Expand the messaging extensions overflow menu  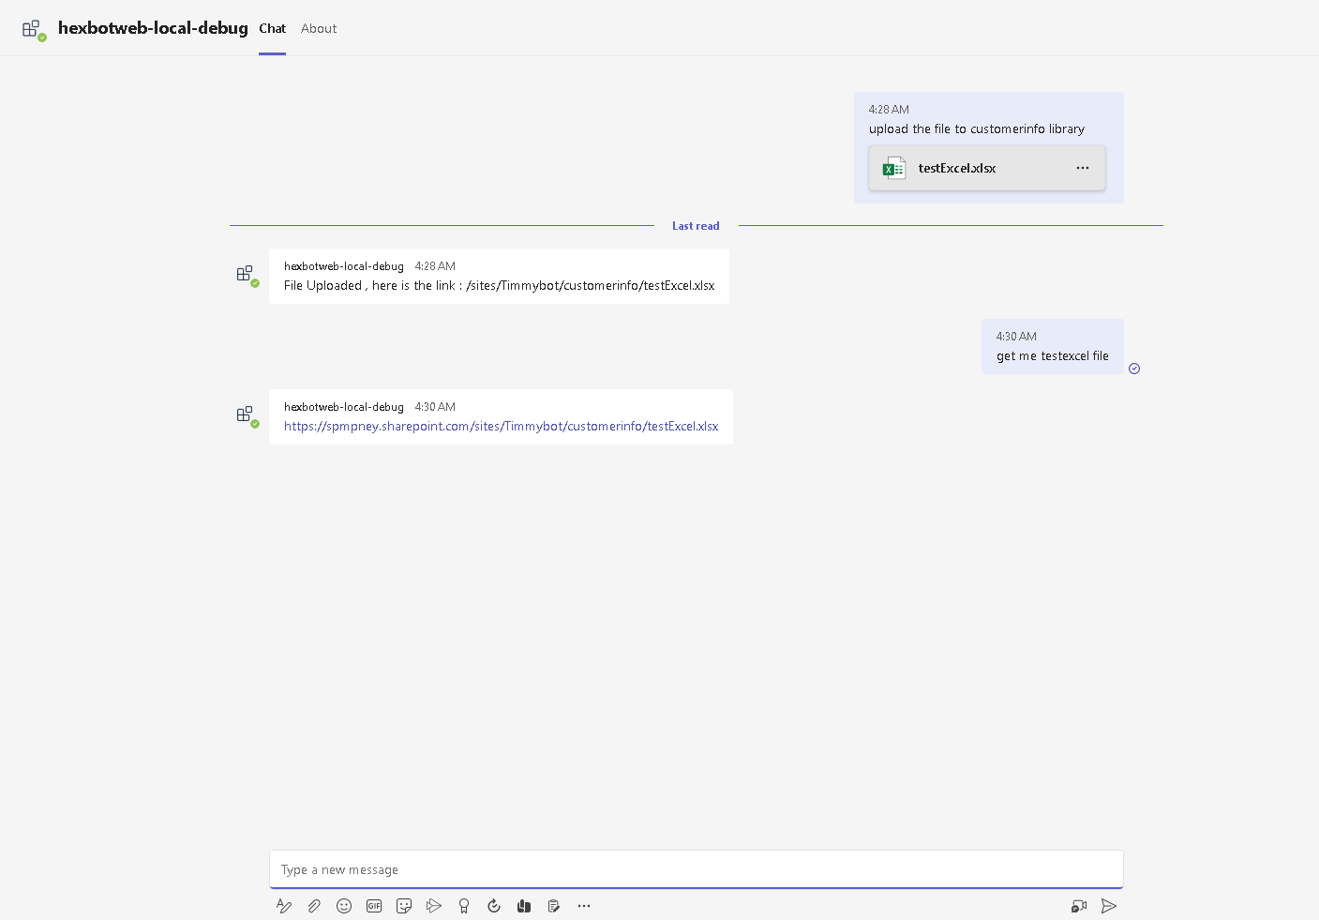pyautogui.click(x=584, y=906)
